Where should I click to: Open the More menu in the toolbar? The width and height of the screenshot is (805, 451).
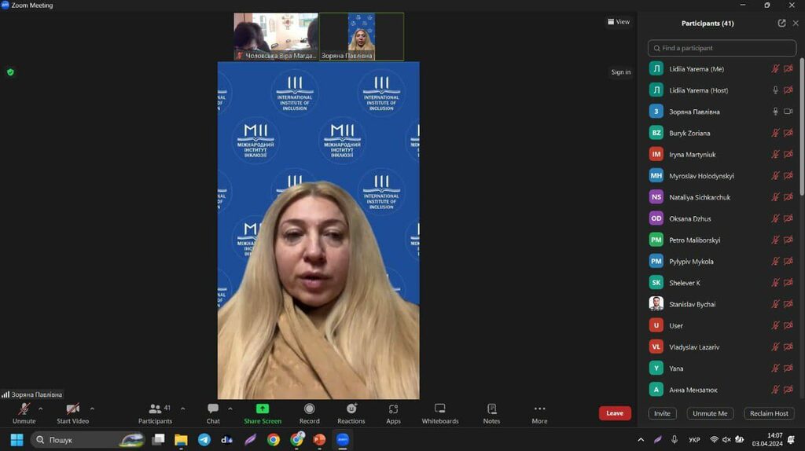[x=539, y=409]
